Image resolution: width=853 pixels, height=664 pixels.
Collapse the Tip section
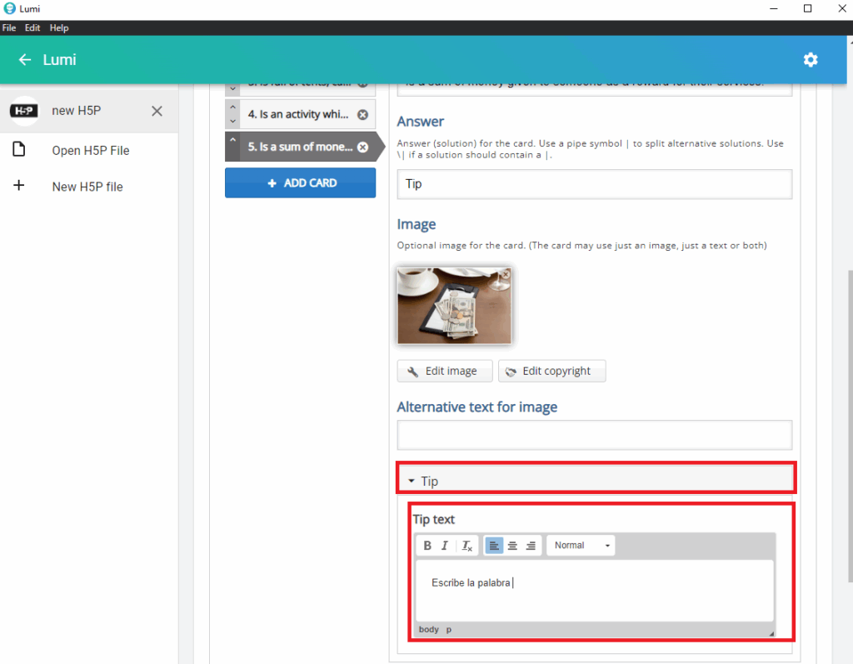tap(412, 482)
